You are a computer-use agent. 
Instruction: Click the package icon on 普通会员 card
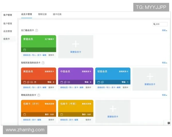[x=25, y=50]
